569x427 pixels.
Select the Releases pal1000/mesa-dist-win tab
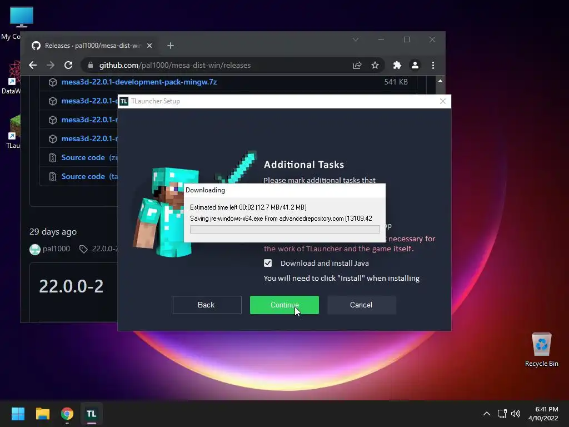(92, 46)
